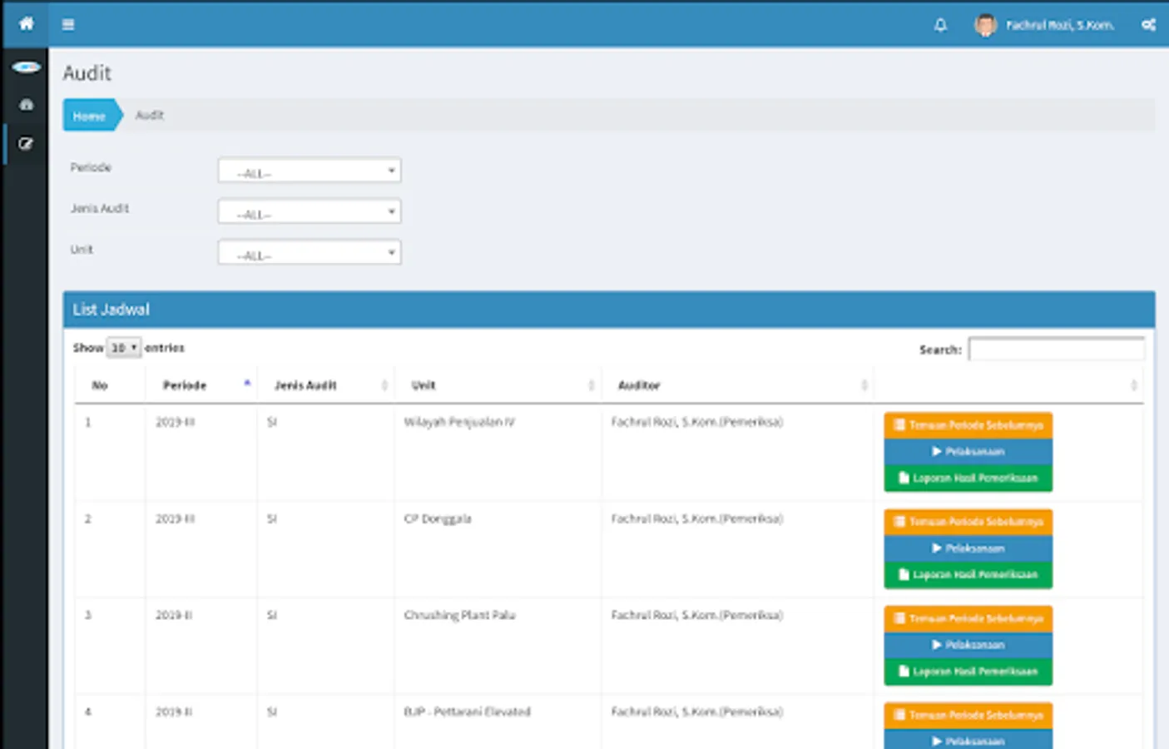
Task: Click the 'SI' audit type in CP Donggala row
Action: coord(272,518)
